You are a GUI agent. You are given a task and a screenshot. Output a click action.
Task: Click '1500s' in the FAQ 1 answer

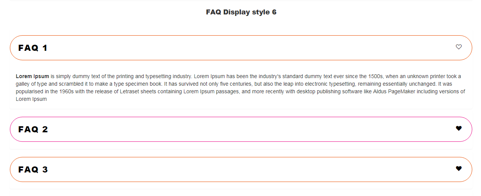(376, 76)
